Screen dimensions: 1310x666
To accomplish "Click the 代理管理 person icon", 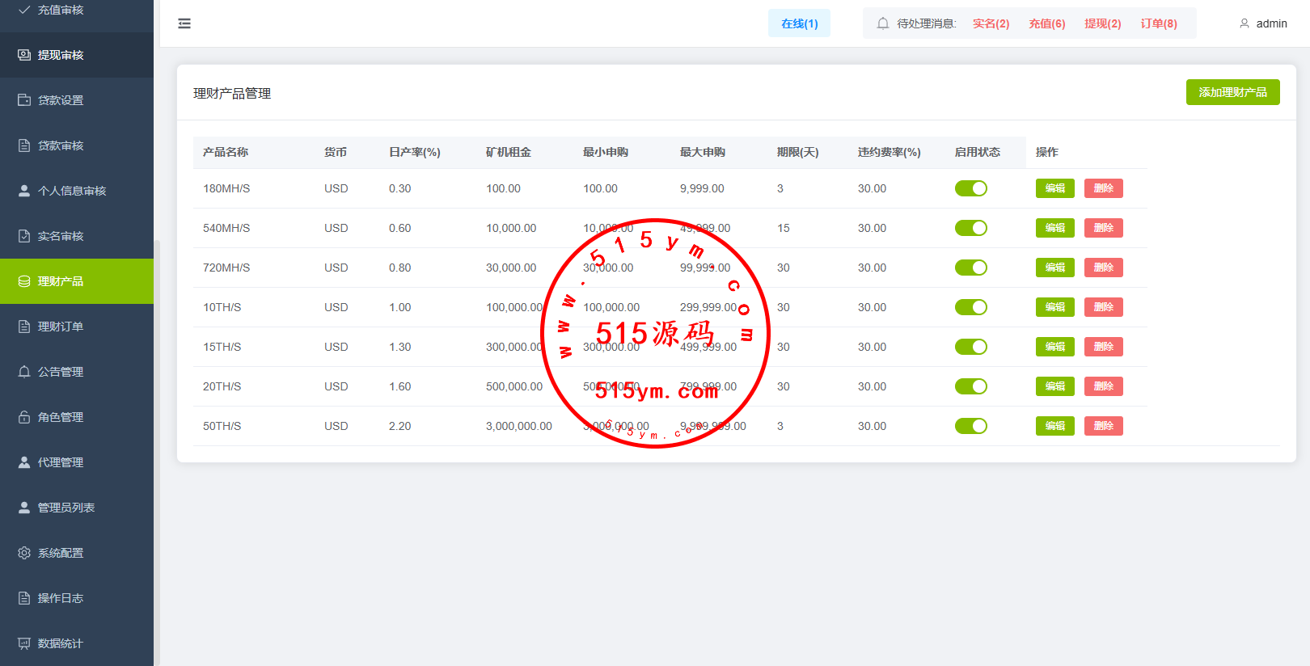I will coord(24,462).
